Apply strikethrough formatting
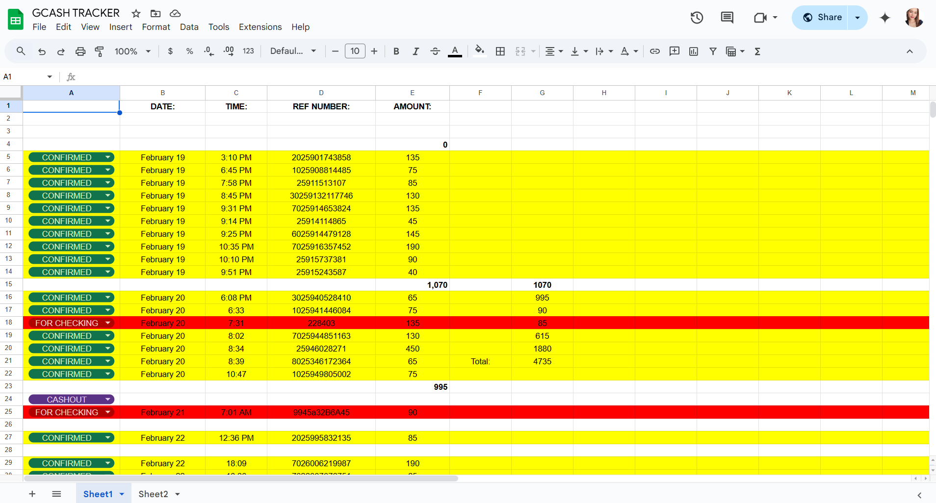This screenshot has width=936, height=503. [x=435, y=51]
